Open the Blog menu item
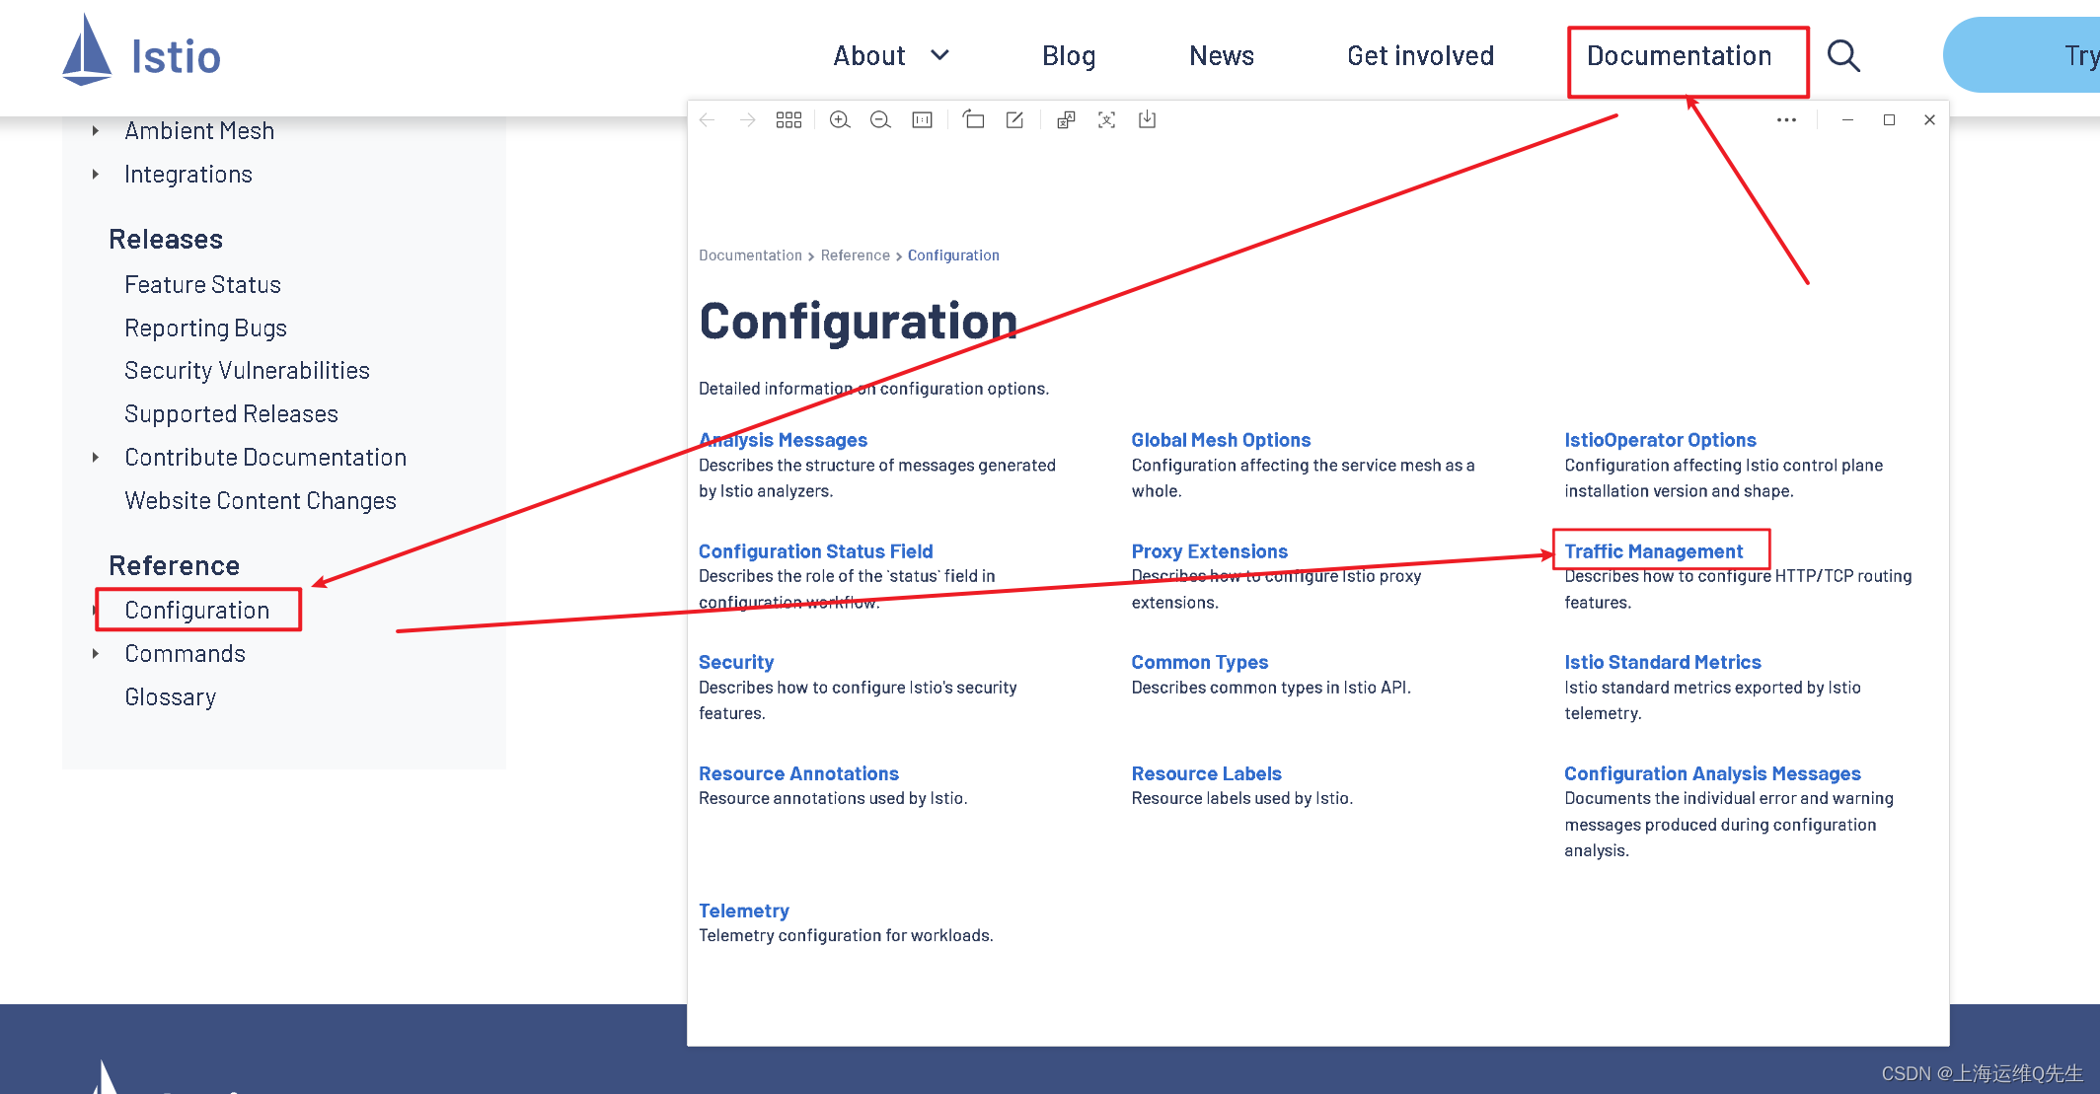Viewport: 2100px width, 1094px height. (x=1069, y=56)
